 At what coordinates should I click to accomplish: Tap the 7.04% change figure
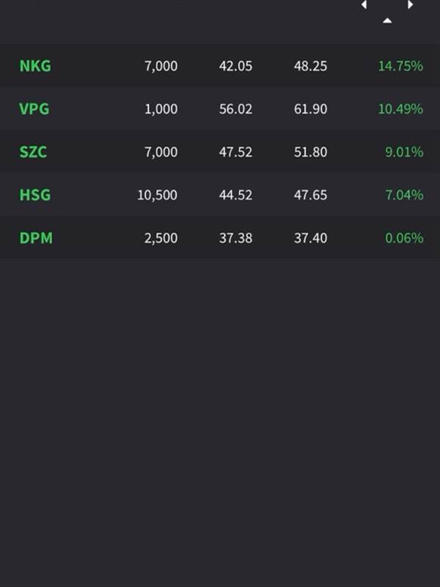pyautogui.click(x=405, y=195)
